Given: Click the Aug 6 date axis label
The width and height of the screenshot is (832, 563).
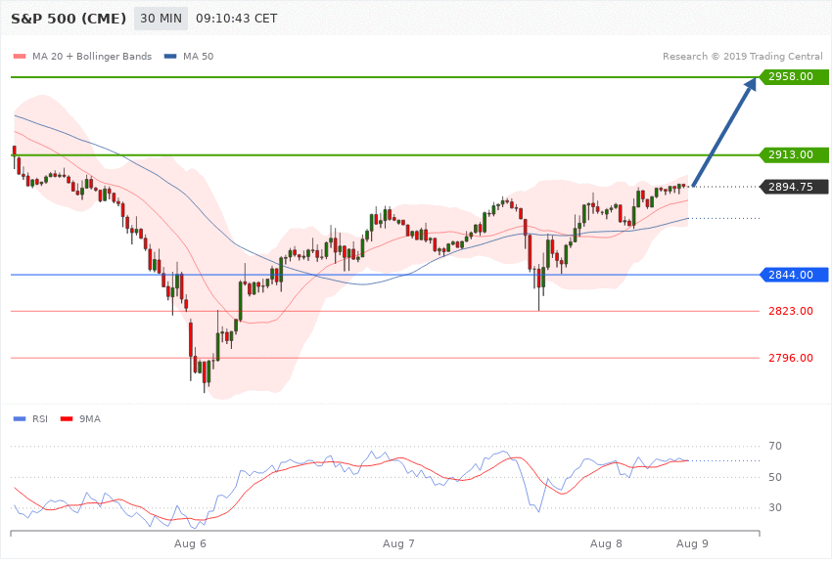Looking at the screenshot, I should 190,543.
